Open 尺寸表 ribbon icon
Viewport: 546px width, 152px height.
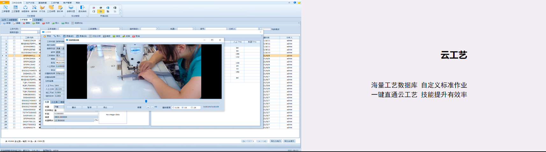42,7
